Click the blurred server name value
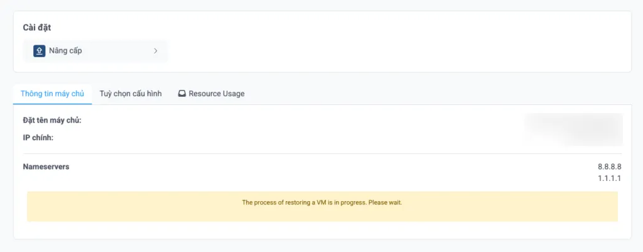 573,121
